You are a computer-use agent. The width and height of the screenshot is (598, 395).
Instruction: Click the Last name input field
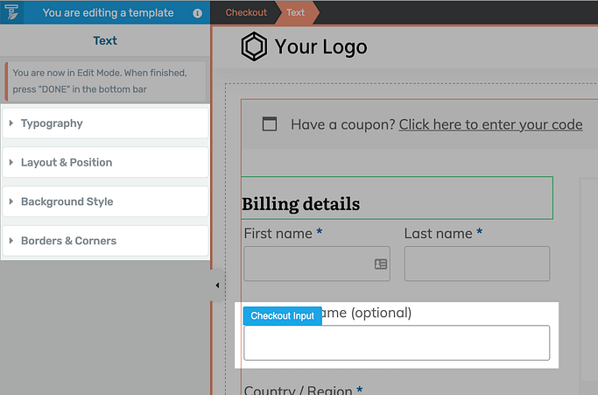coord(476,264)
